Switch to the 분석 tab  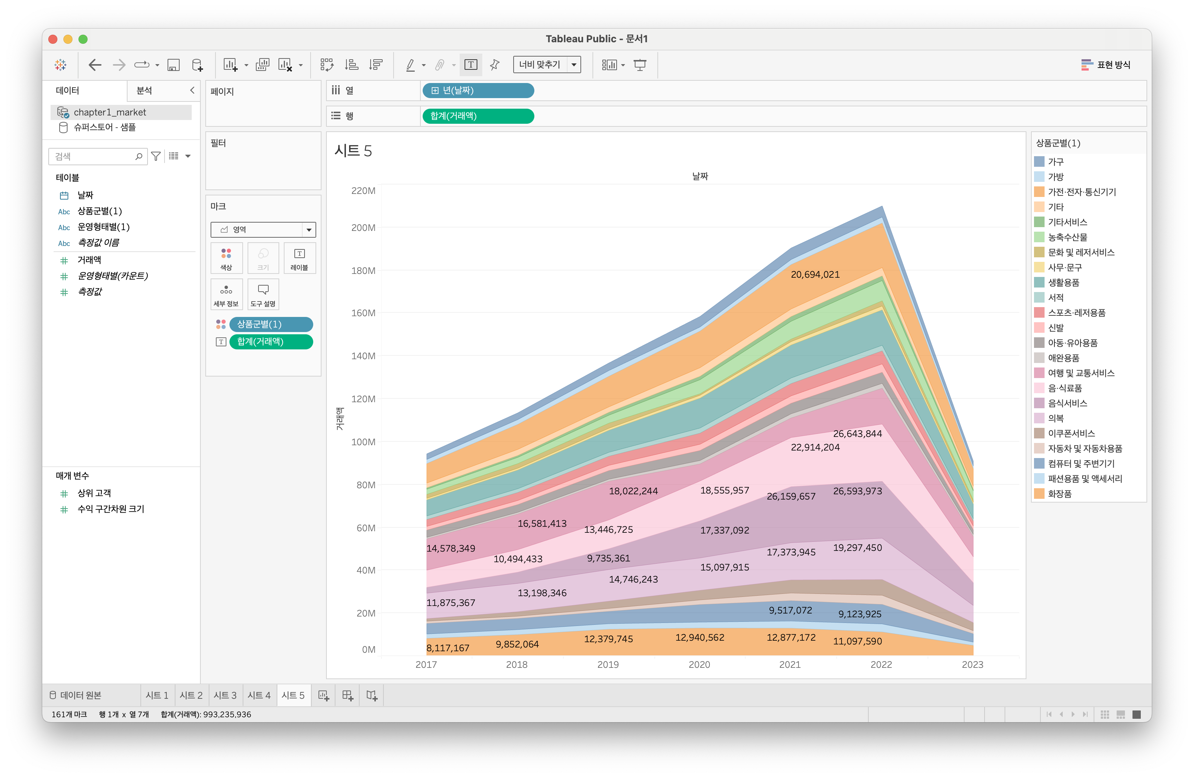click(145, 90)
